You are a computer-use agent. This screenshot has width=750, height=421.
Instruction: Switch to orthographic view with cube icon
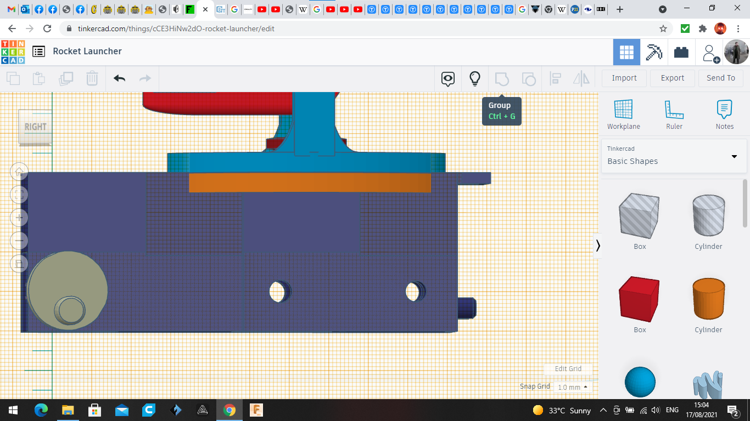point(19,264)
